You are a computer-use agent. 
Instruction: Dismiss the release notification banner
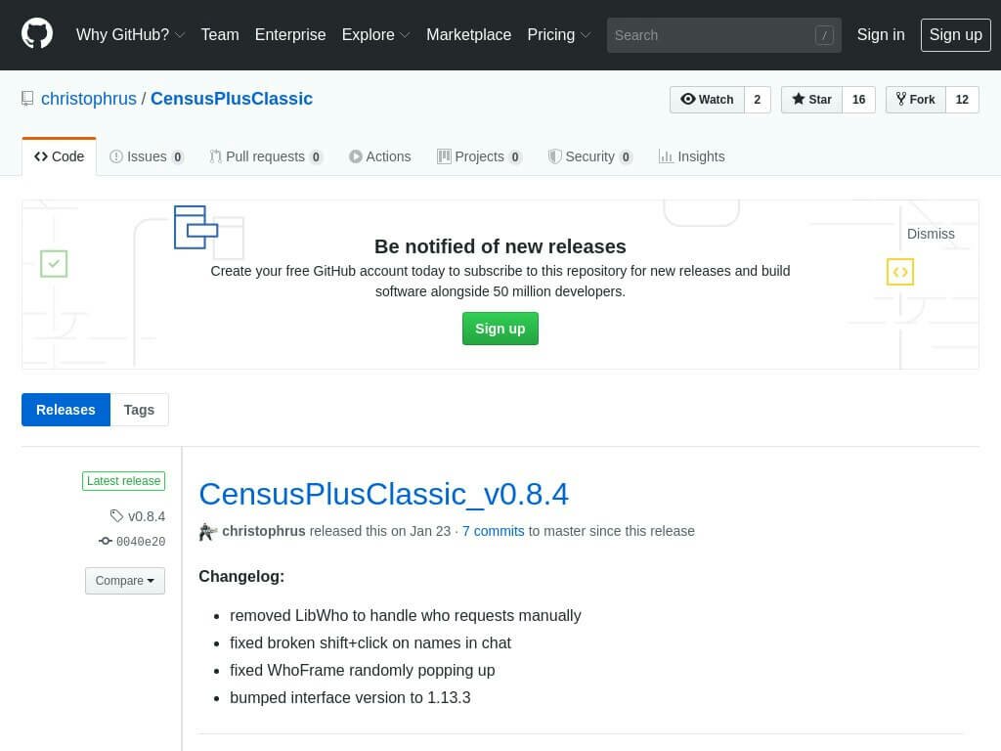tap(931, 234)
